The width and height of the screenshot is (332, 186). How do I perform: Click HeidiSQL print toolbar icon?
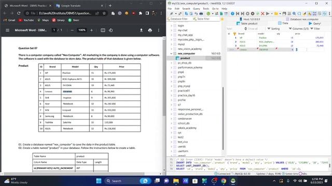click(x=201, y=13)
